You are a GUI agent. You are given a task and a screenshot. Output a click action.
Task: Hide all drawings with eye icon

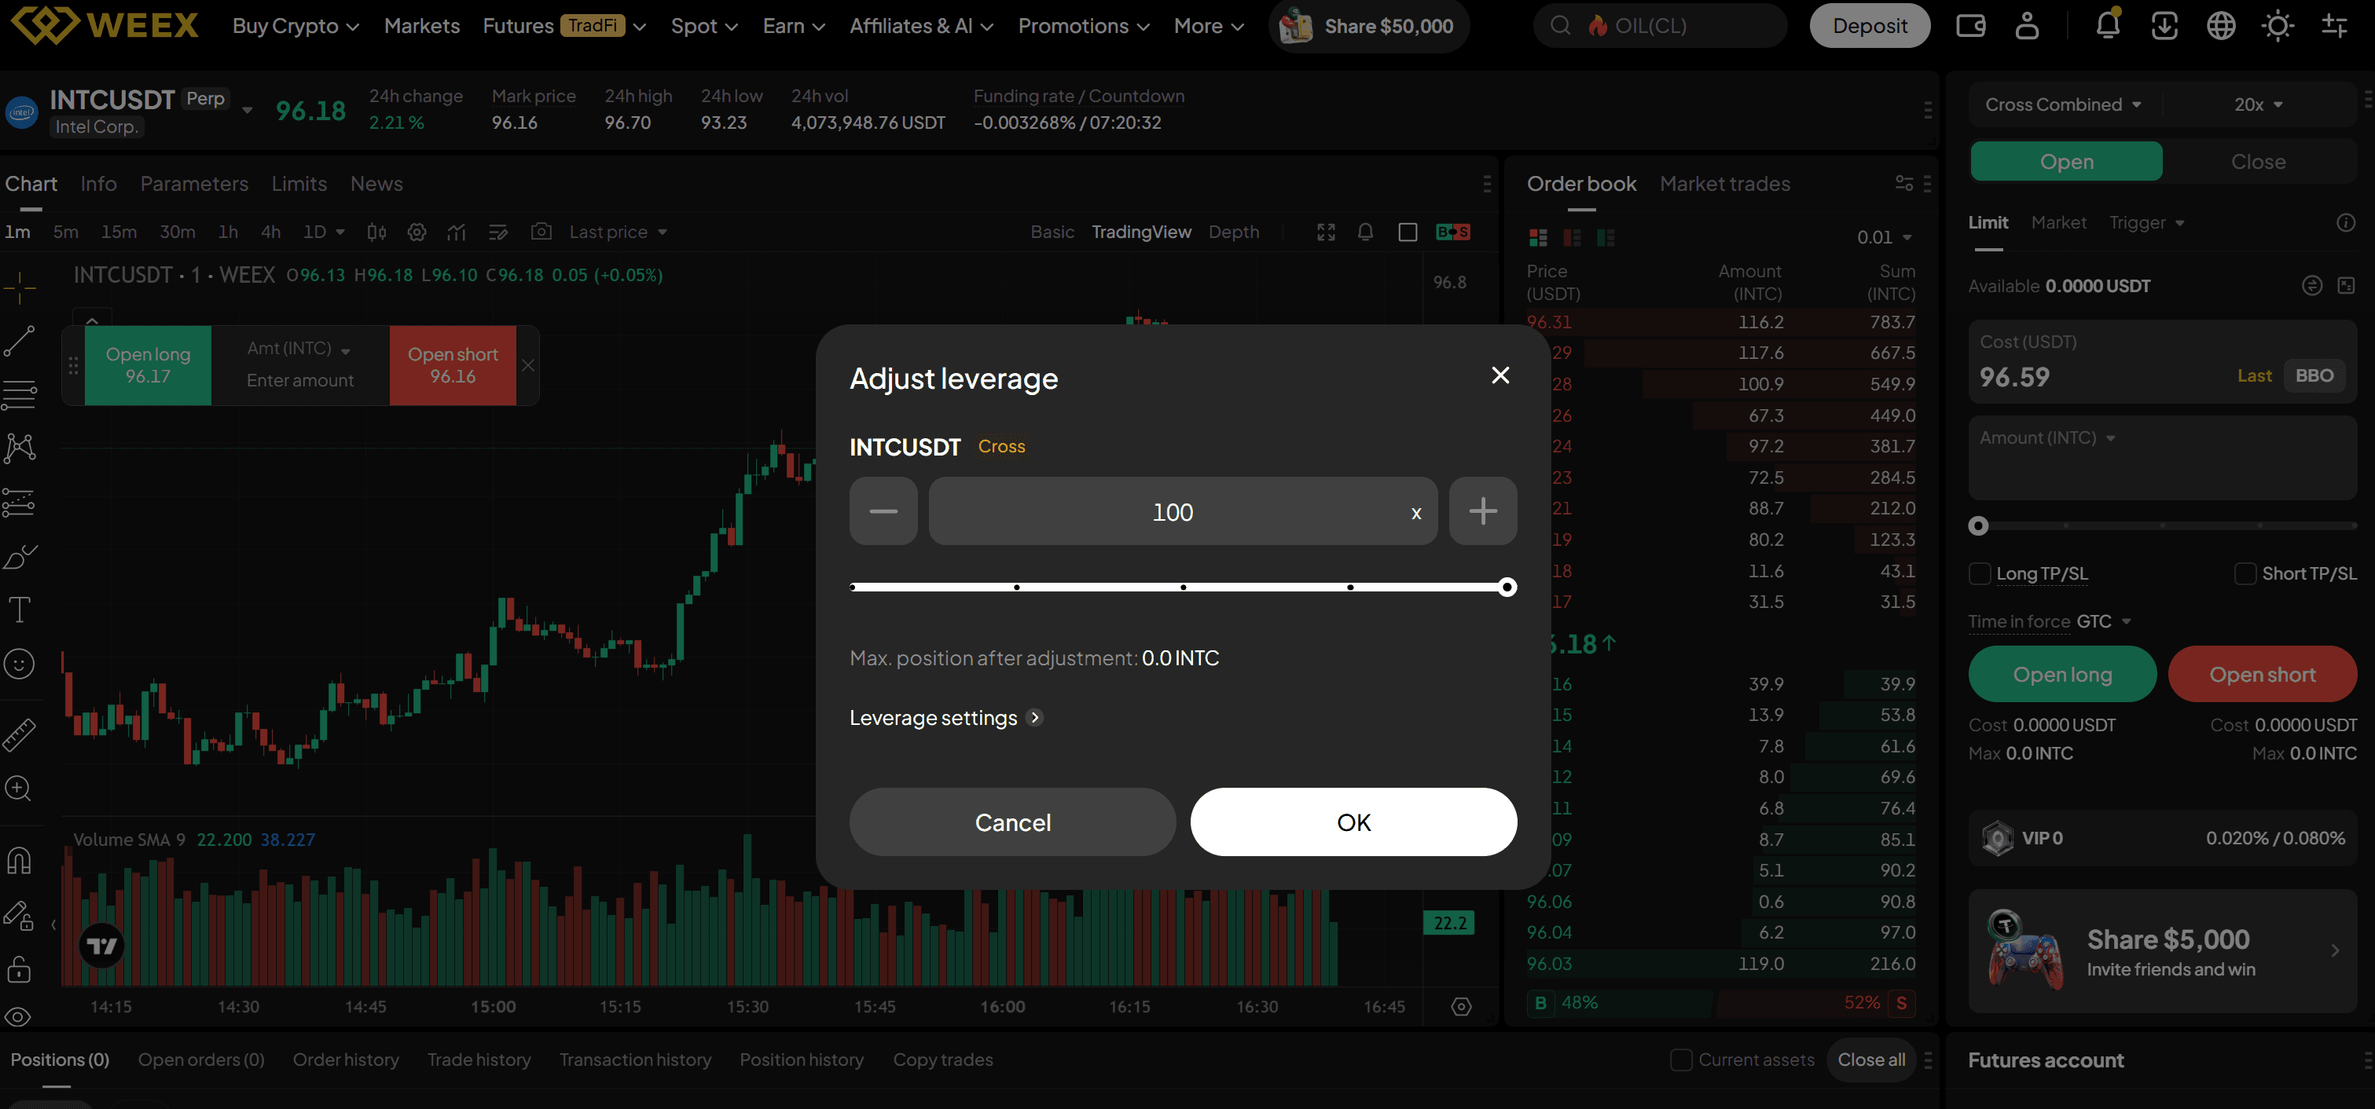20,1017
